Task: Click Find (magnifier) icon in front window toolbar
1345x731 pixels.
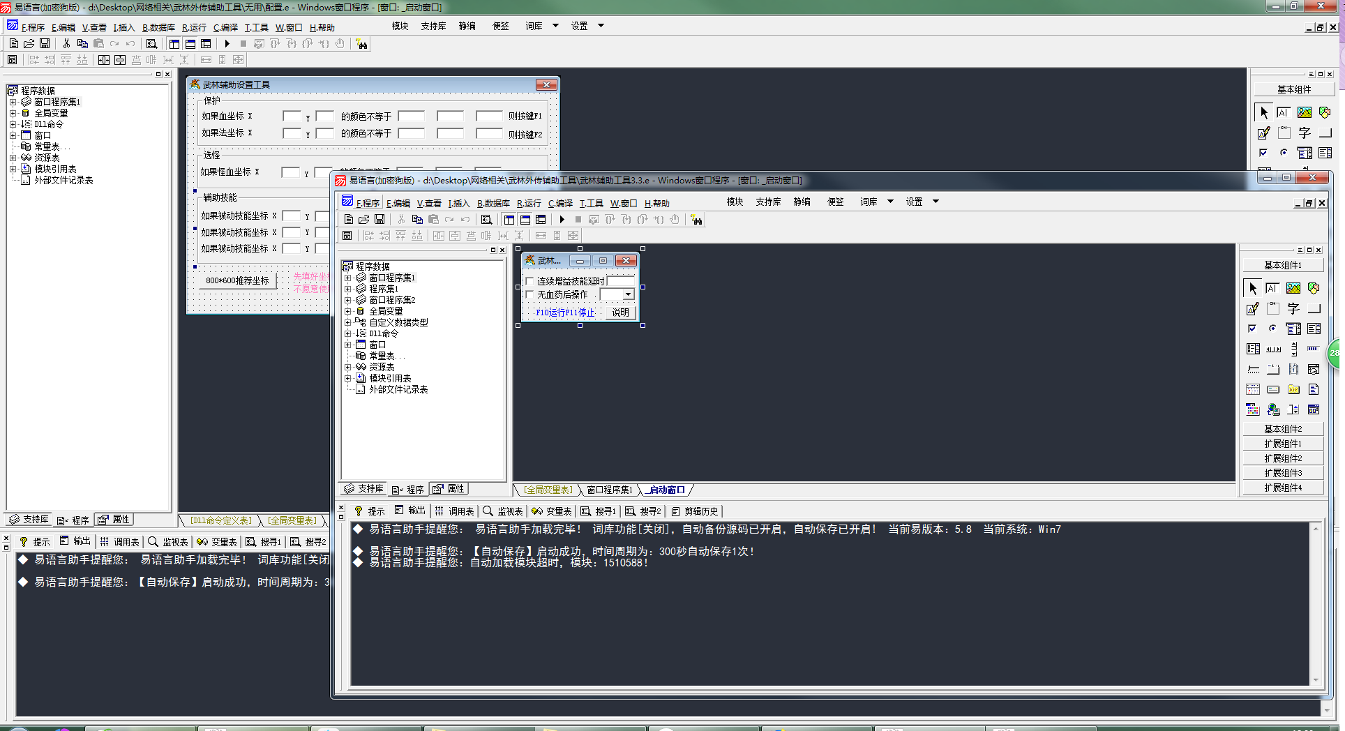Action: tap(486, 220)
